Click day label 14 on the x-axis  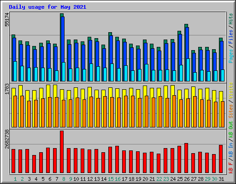coord(104,179)
